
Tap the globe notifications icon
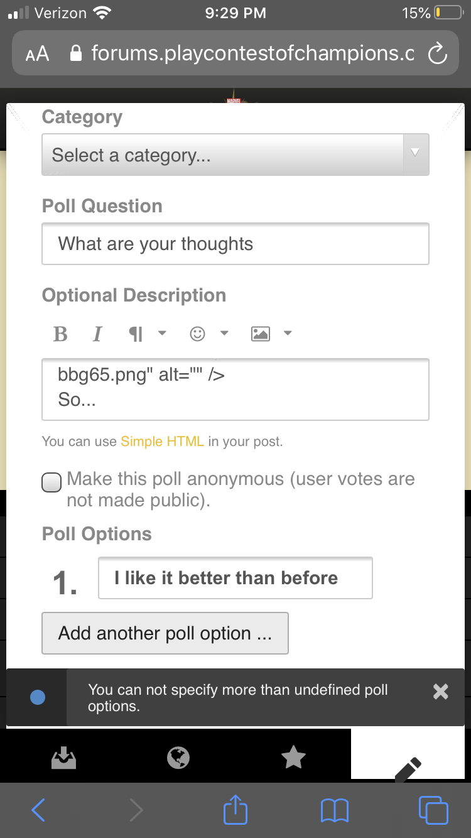pos(178,758)
